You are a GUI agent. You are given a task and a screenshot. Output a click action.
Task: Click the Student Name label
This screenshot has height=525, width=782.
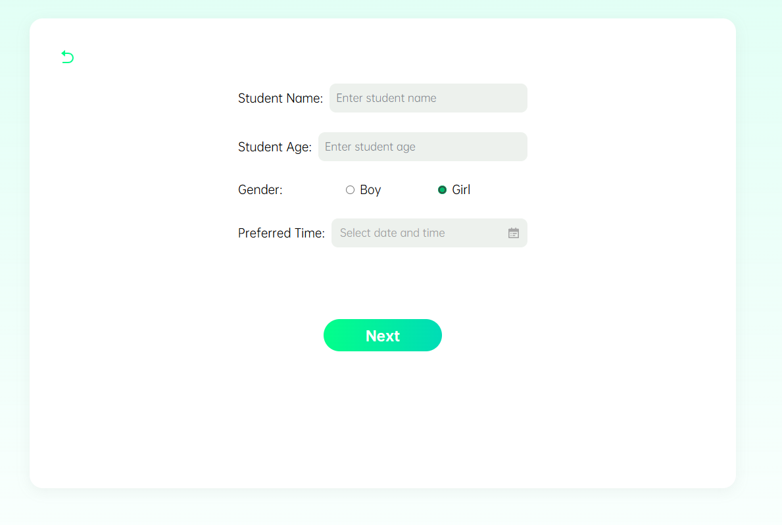pyautogui.click(x=280, y=98)
